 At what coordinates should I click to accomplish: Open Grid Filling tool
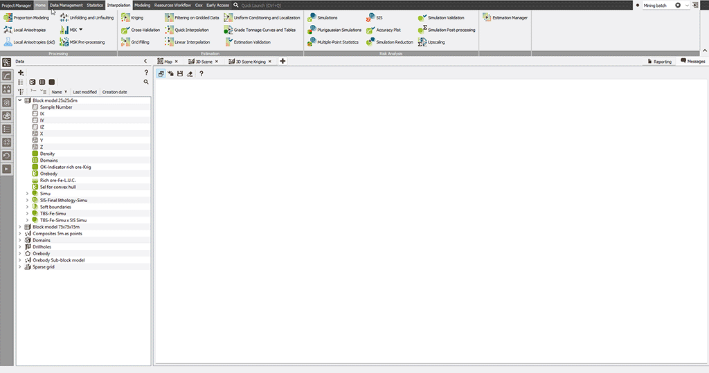(135, 42)
